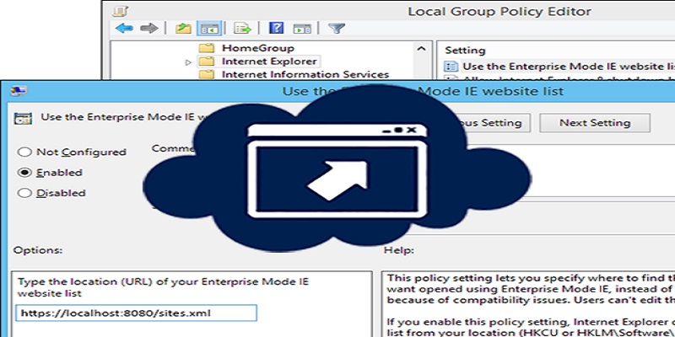Click the Back arrow in Group Policy Editor toolbar
The image size is (675, 337).
(x=124, y=29)
